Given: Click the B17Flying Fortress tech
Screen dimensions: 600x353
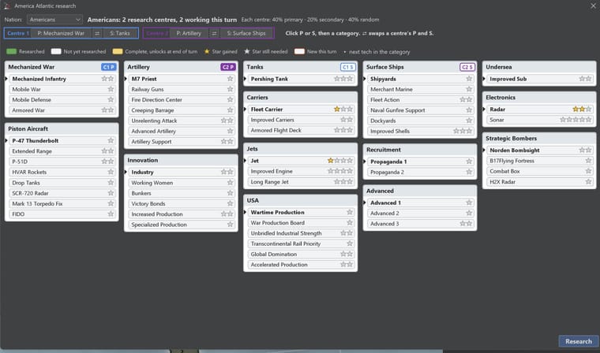Looking at the screenshot, I should click(540, 161).
